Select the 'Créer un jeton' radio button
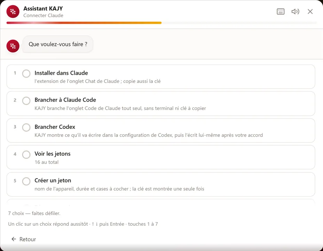323x251 pixels. tap(27, 181)
